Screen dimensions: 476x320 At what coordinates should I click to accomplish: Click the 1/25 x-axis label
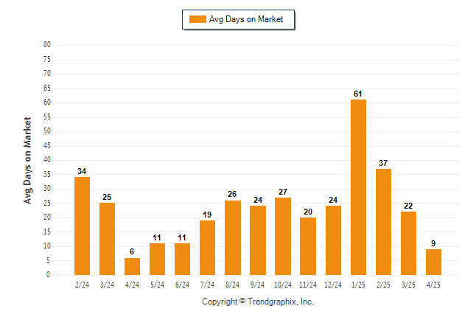click(x=358, y=285)
